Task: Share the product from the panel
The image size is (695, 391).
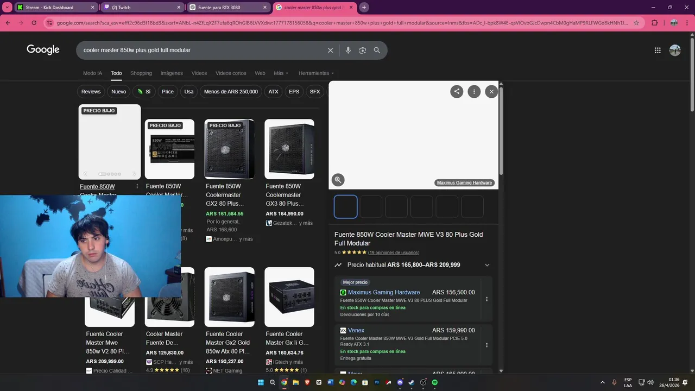Action: pyautogui.click(x=457, y=92)
